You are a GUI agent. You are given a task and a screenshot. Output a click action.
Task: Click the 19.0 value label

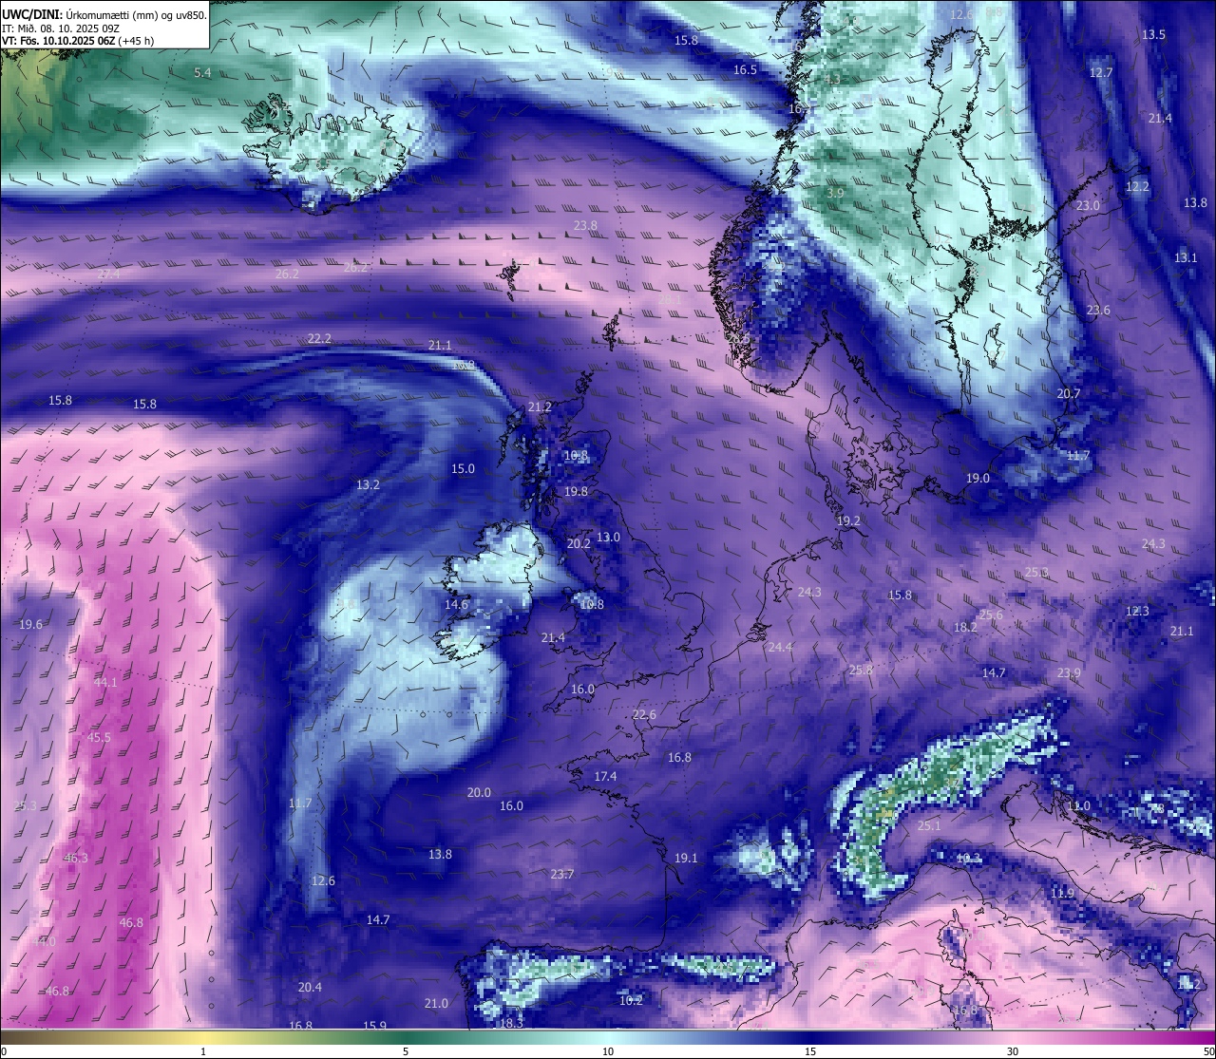(x=978, y=478)
